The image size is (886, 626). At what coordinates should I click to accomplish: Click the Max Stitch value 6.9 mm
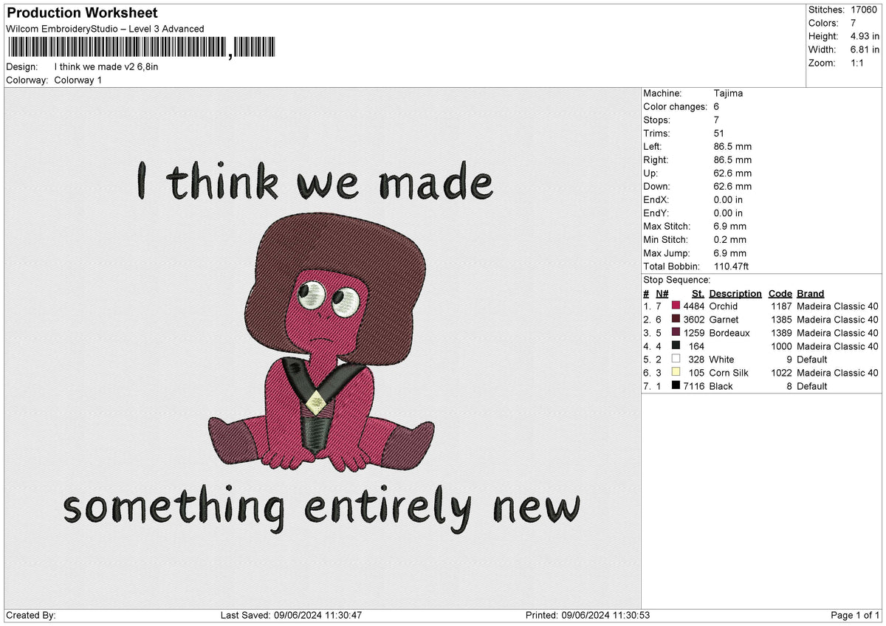tap(729, 227)
